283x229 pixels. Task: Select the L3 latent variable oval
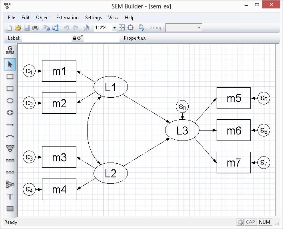pos(182,131)
